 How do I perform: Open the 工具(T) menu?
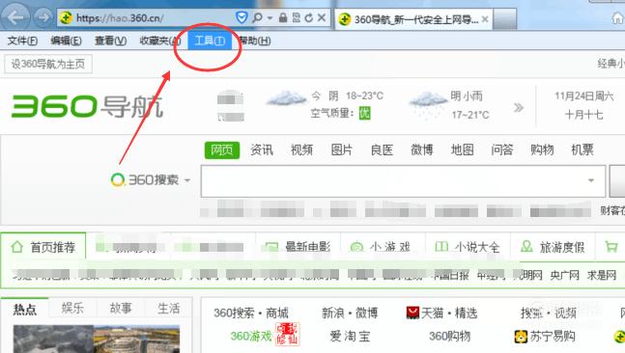pos(210,41)
